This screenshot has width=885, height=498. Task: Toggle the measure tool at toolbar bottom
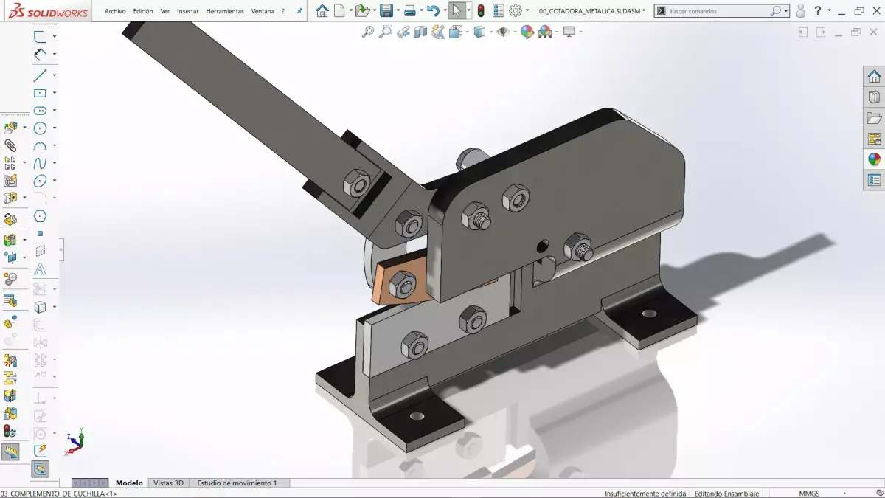(10, 452)
